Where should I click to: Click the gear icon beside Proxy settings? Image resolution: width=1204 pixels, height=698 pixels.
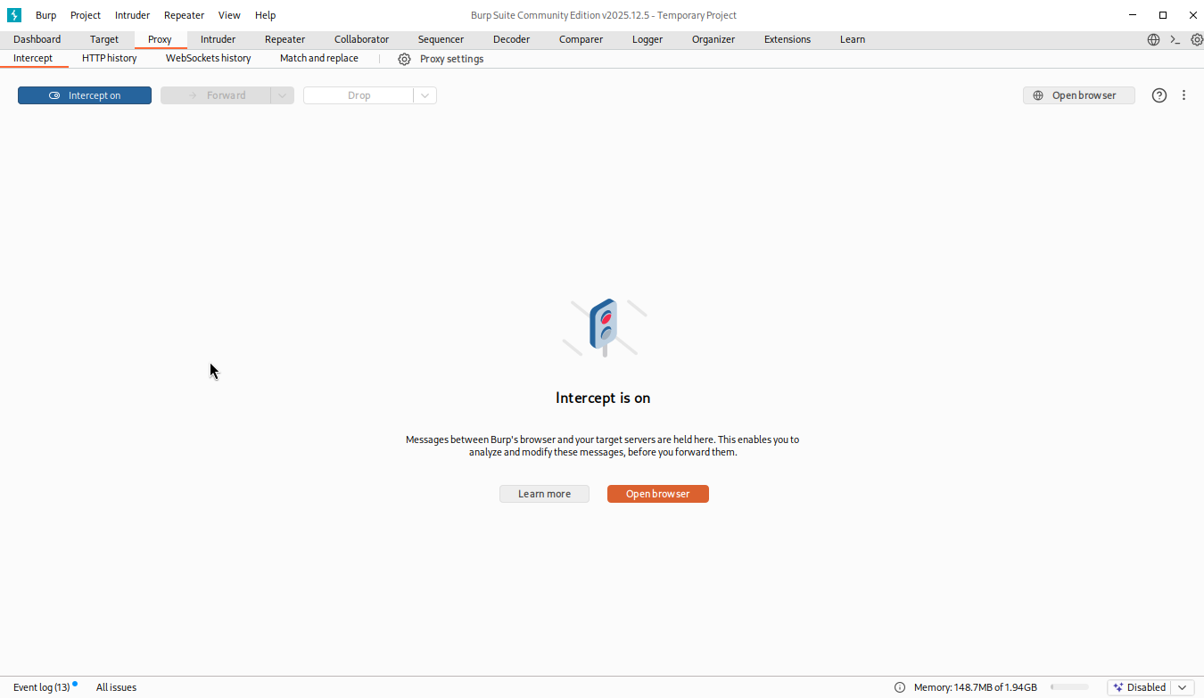click(404, 59)
